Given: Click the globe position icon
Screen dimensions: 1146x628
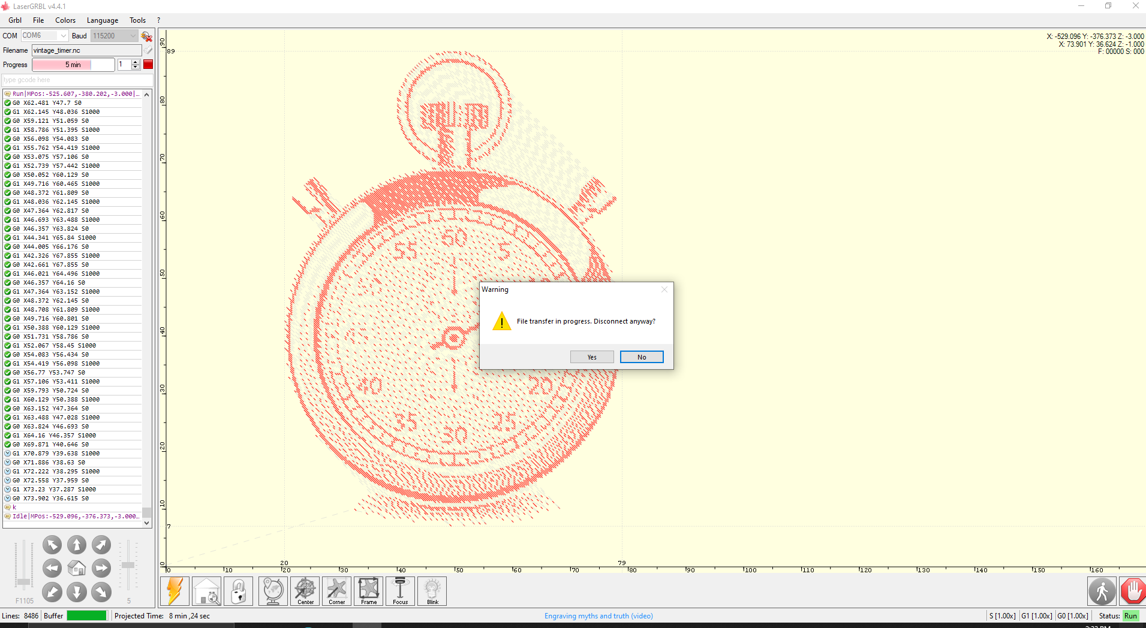Looking at the screenshot, I should pyautogui.click(x=273, y=591).
